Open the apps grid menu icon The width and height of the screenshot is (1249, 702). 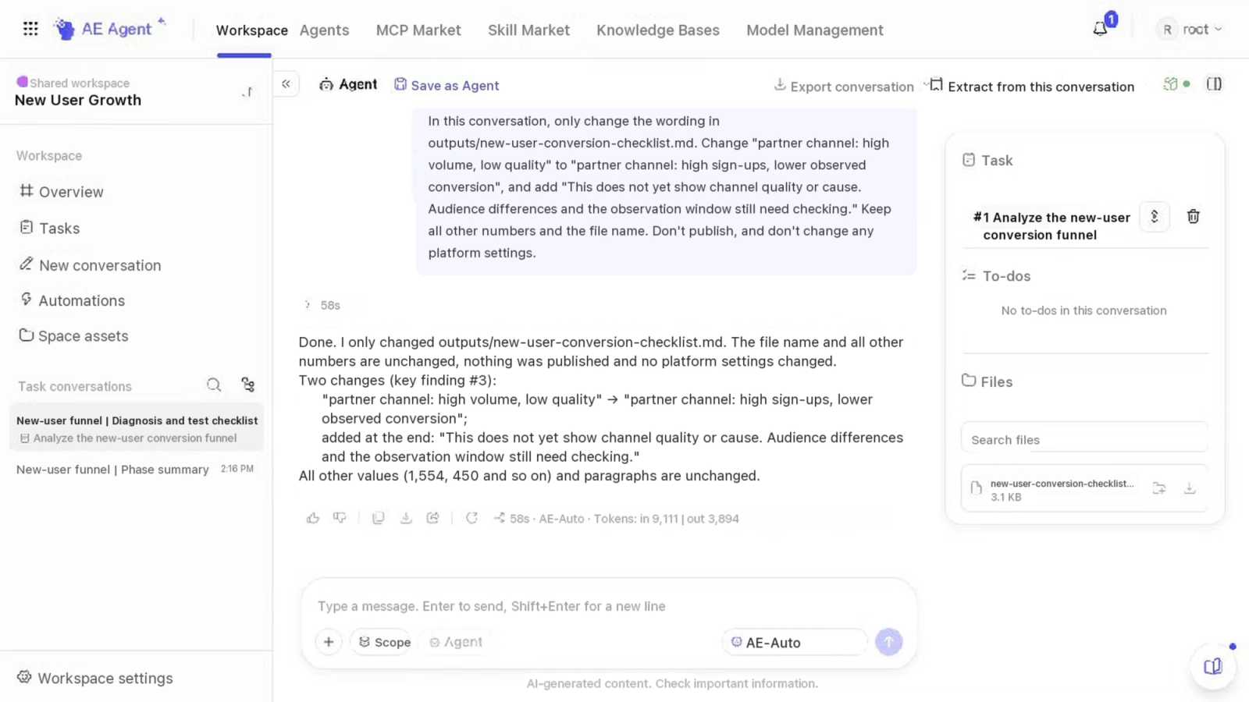(x=30, y=29)
